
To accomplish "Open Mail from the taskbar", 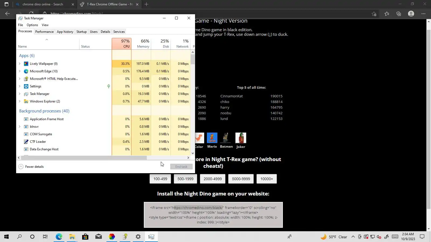I will 98,237.
